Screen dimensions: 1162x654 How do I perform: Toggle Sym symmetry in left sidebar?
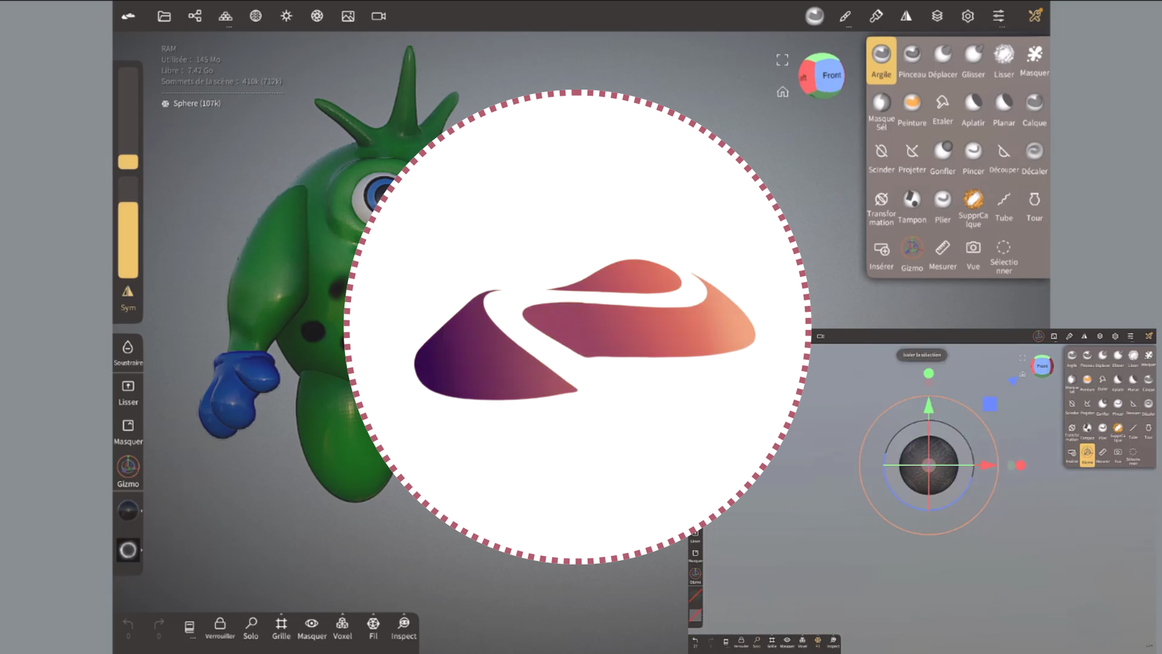128,297
